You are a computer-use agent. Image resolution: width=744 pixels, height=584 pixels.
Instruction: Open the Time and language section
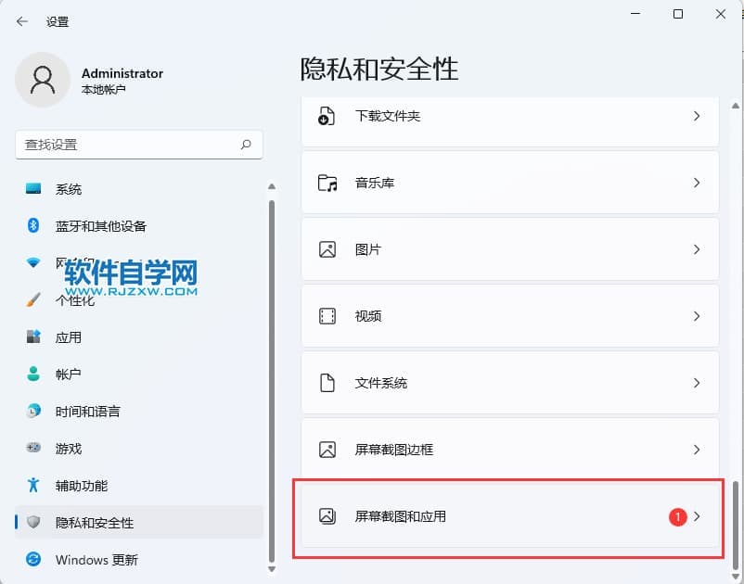pyautogui.click(x=87, y=412)
